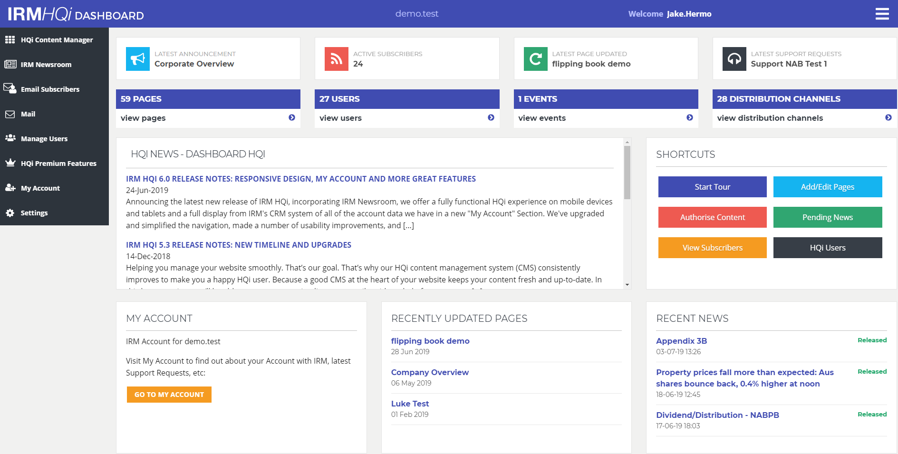This screenshot has height=454, width=898.
Task: Click the Released status beside Appendix 3B
Action: 872,340
